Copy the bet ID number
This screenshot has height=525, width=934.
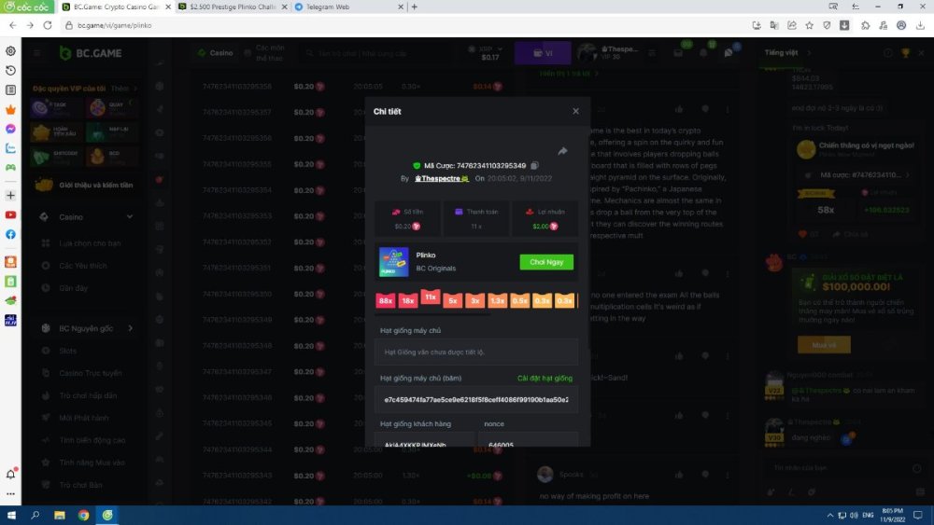click(535, 165)
